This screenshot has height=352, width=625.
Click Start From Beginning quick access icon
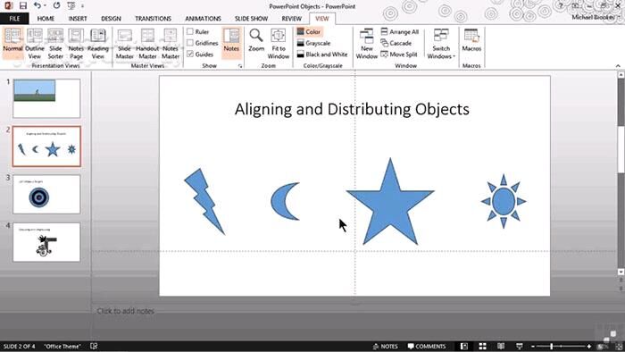click(x=71, y=6)
